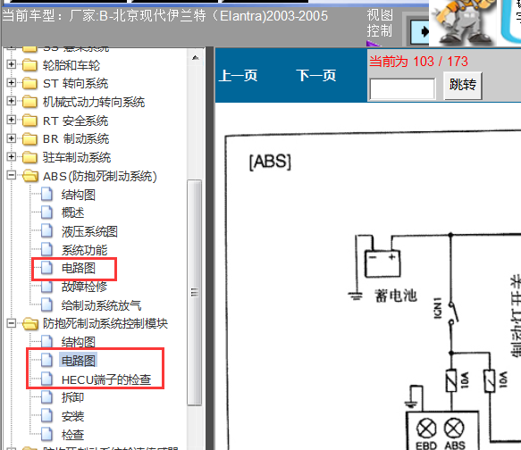Expand the 轮胎和车轮 folder
521x450 pixels.
point(12,64)
